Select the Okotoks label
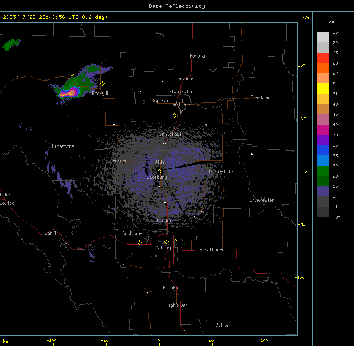This screenshot has height=346, width=354. click(x=169, y=288)
